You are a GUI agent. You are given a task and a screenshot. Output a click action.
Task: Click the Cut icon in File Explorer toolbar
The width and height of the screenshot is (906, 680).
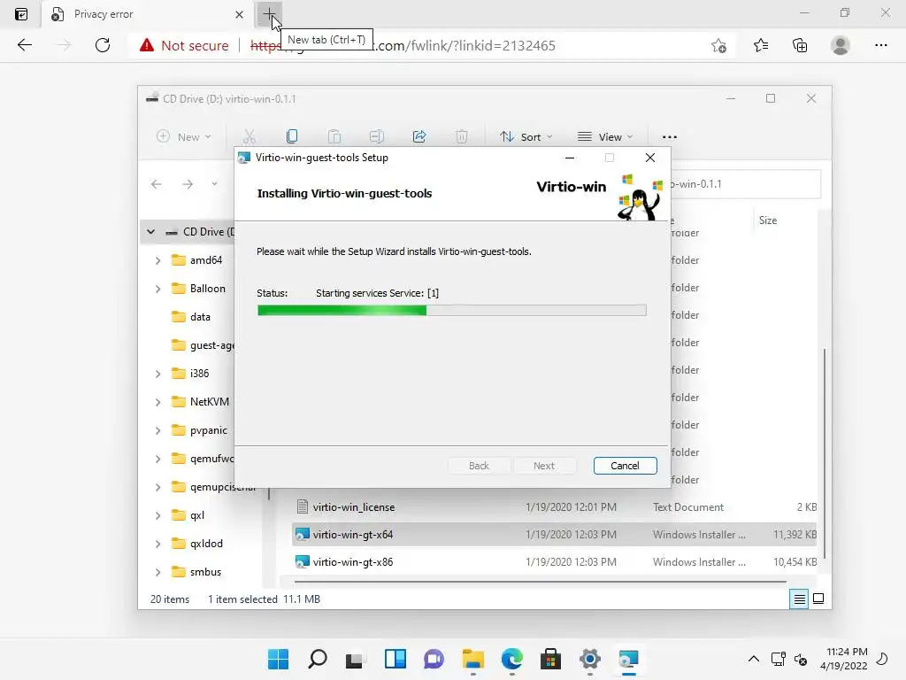(250, 136)
